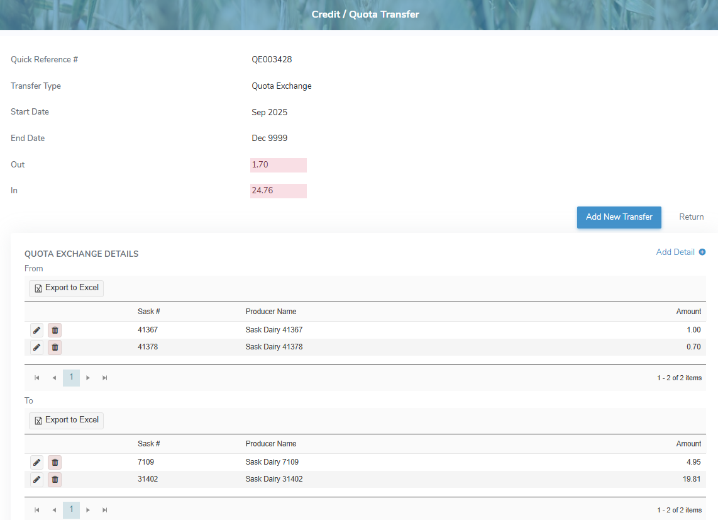Edit the Sask Dairy 7109 row
This screenshot has height=520, width=718.
(37, 462)
